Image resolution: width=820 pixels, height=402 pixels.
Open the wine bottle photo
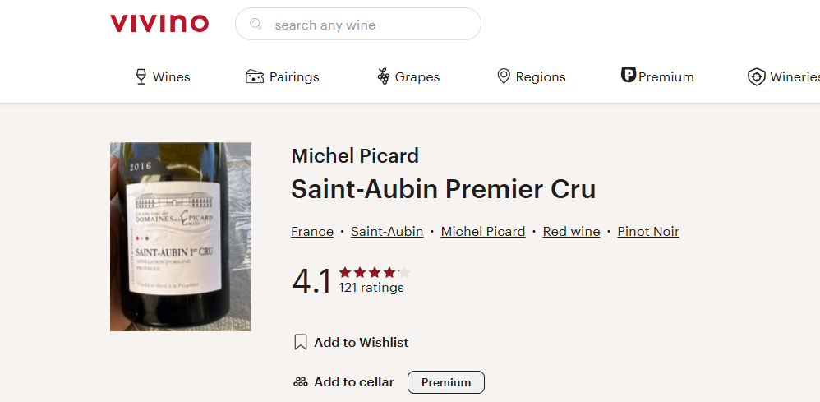(x=181, y=237)
